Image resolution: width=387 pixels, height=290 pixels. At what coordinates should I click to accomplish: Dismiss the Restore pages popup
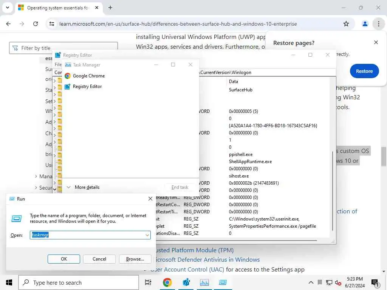376,42
